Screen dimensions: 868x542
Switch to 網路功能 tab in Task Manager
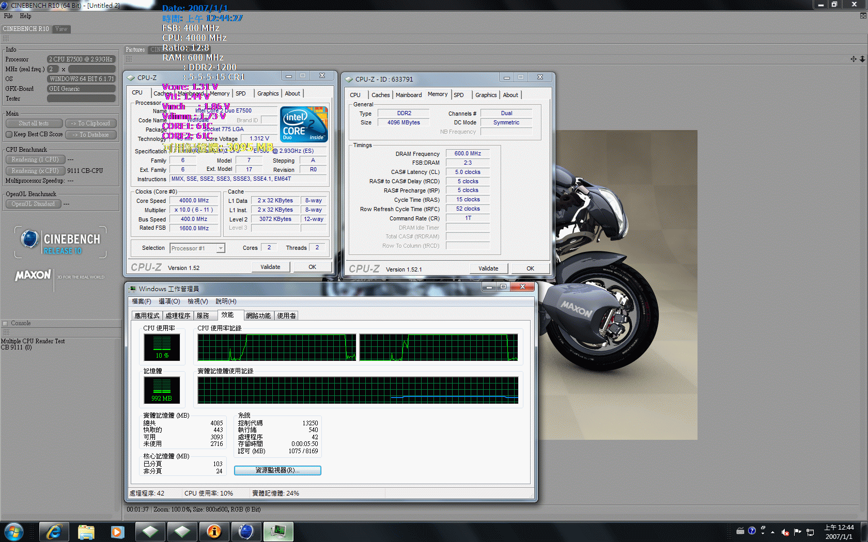tap(258, 316)
